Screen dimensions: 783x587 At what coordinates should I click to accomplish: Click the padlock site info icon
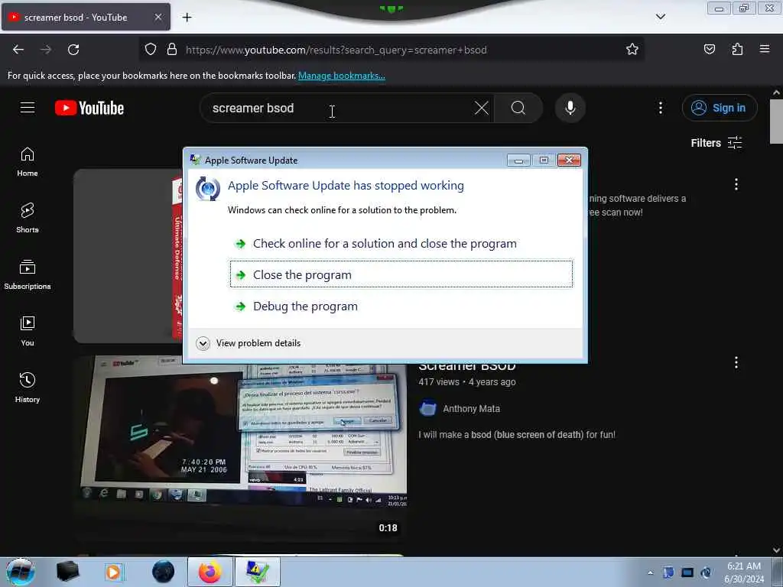[172, 50]
